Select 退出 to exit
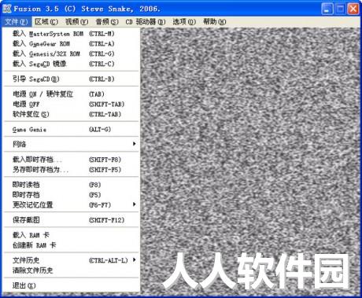Screen dimensions: 362x298 coord(71,285)
